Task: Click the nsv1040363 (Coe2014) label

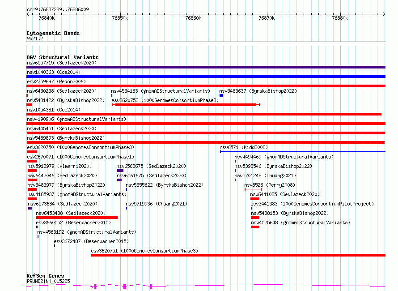Action: [54, 72]
